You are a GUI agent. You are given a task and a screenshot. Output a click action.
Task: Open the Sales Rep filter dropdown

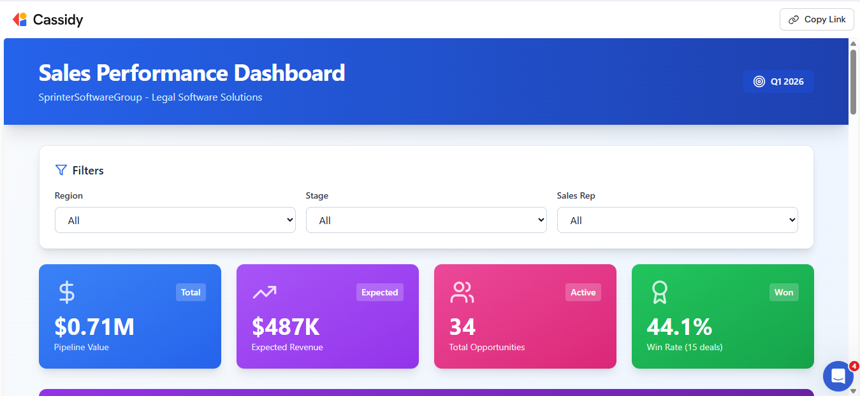(677, 220)
